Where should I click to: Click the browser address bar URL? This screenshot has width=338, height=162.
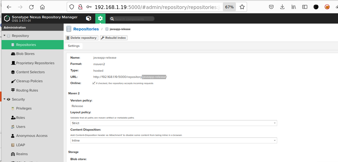pos(157,7)
